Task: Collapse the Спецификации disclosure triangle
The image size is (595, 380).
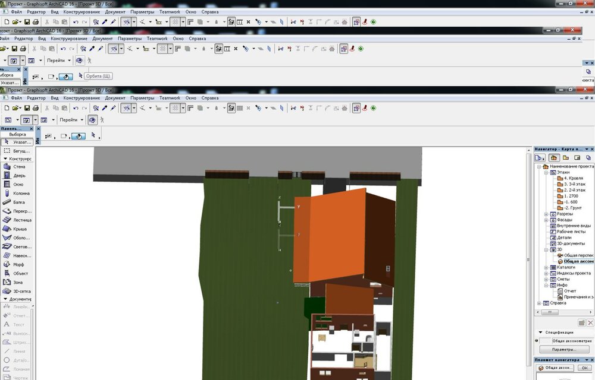Action: [x=541, y=332]
